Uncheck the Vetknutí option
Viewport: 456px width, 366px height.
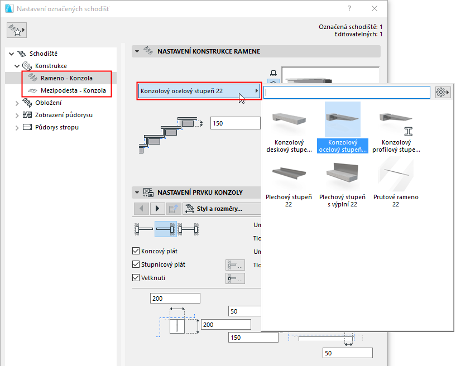pos(137,278)
